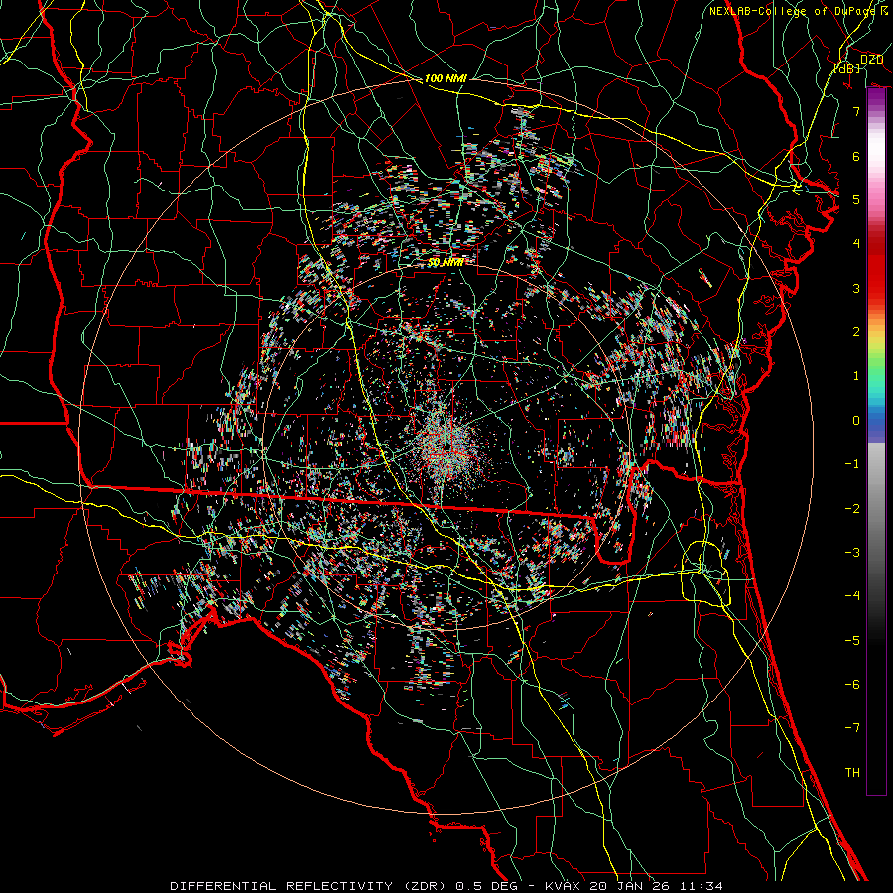Click the -6 value on the legend
The image size is (893, 893).
click(x=852, y=685)
